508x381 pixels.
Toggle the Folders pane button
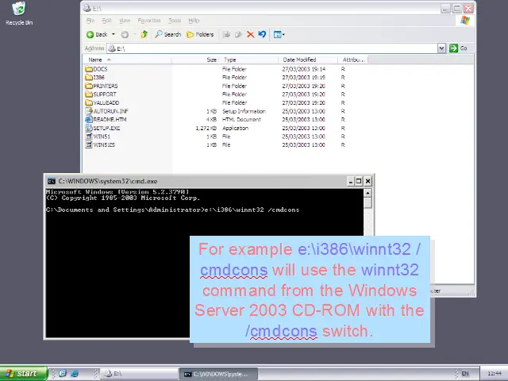point(200,34)
